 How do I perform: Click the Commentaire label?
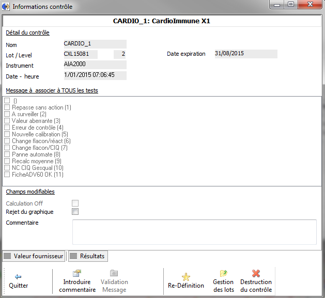[22, 223]
